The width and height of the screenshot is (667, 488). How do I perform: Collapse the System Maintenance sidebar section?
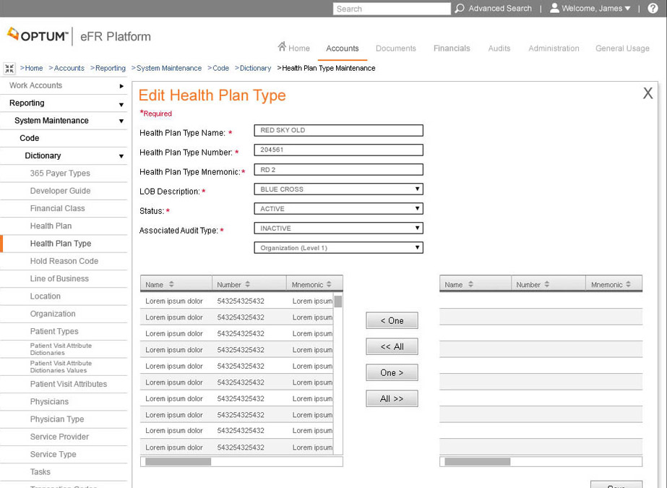(x=121, y=121)
